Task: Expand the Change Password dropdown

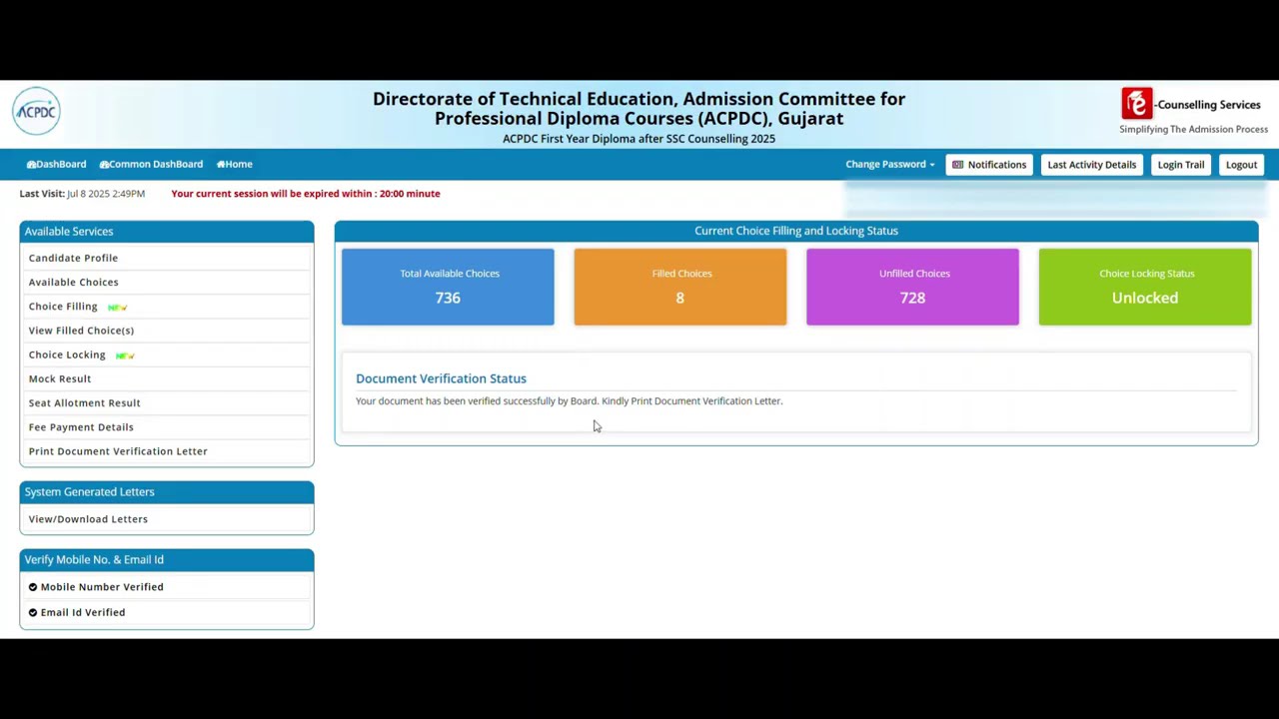Action: pyautogui.click(x=890, y=164)
